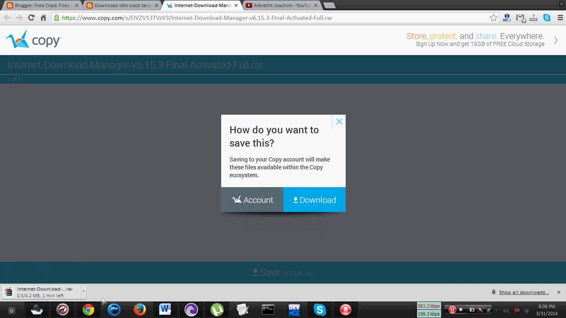Click the Skype extension icon in the toolbar

(x=547, y=18)
